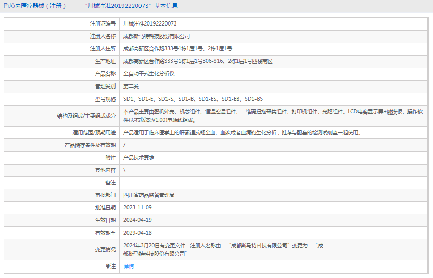Screen dimensions: 433x278
Task: Click the 其他内容 row label
Action: [x=106, y=170]
